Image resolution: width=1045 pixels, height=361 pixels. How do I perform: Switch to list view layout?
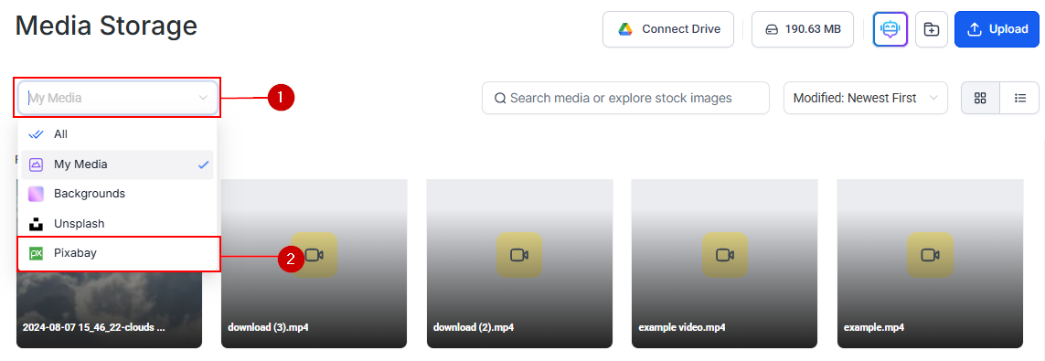[1019, 98]
